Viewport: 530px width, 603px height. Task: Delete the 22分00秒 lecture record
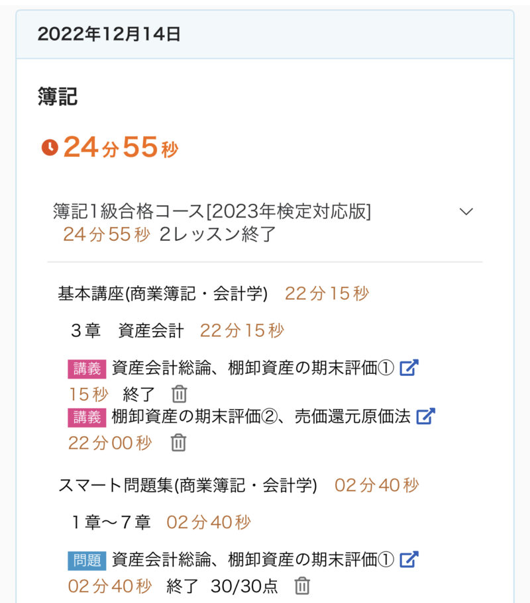click(178, 442)
